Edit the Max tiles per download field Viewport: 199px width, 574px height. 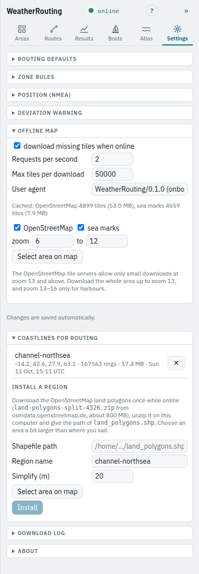click(x=112, y=174)
